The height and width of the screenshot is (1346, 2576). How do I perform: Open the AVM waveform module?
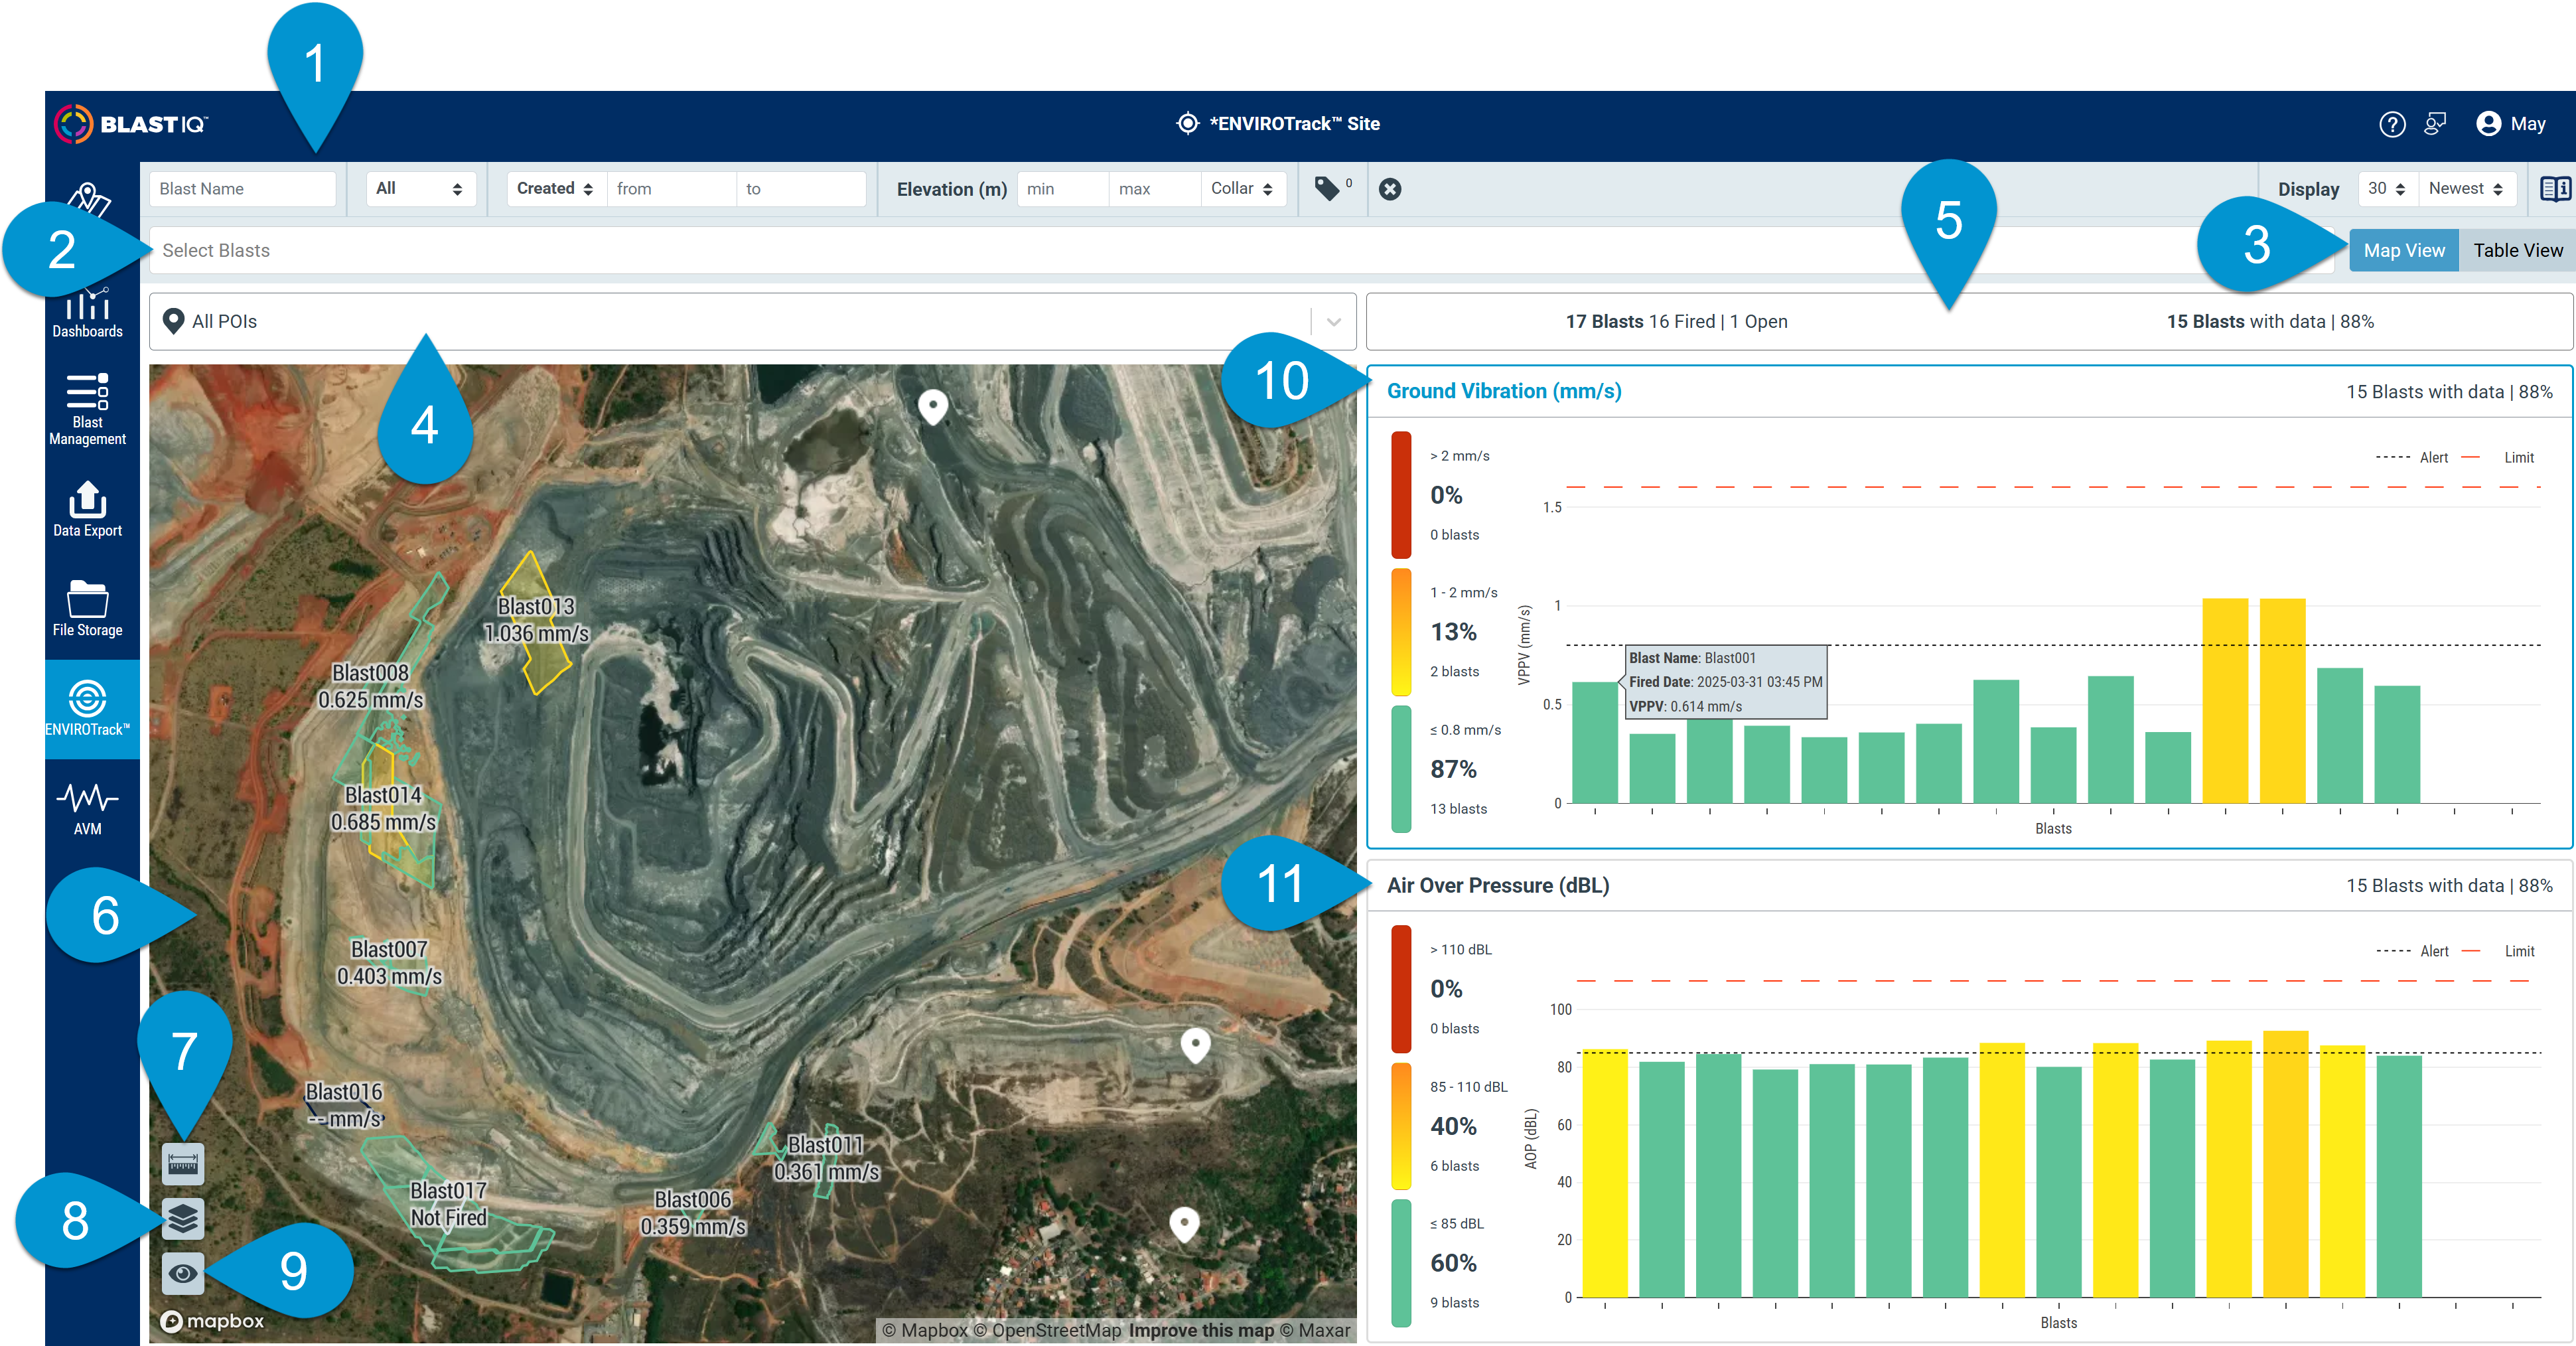coord(88,808)
